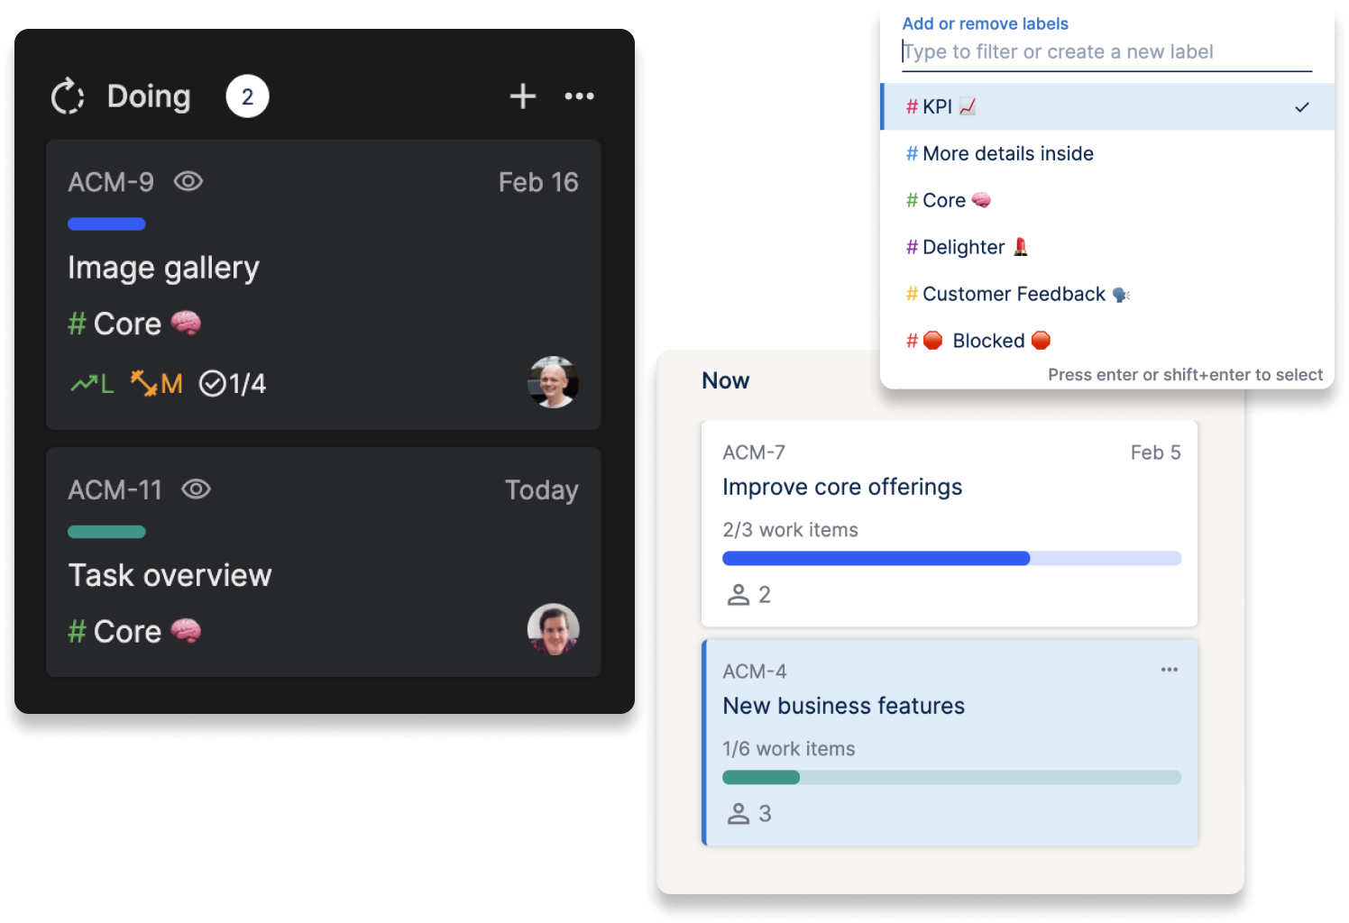Click the plus icon in Doing column
This screenshot has height=923, width=1349.
point(523,96)
